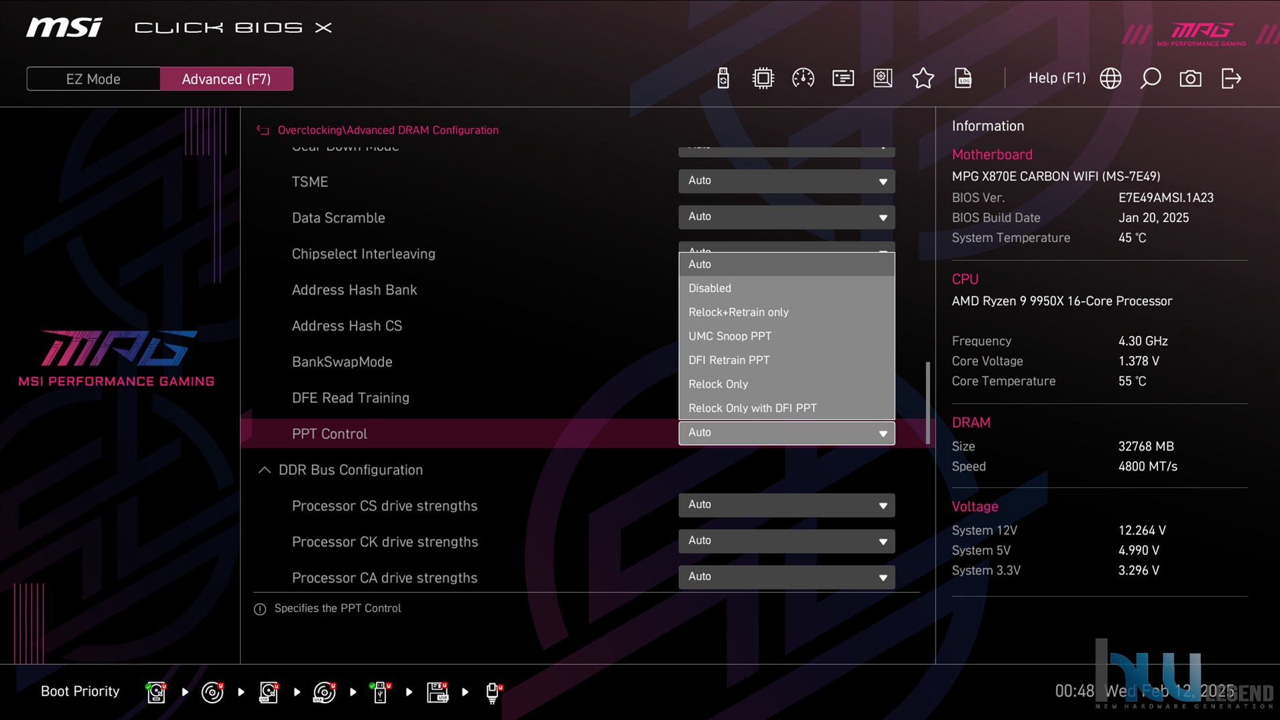
Task: Open Processor CK drive strengths dropdown
Action: 786,541
